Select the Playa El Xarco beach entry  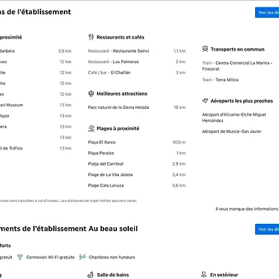click(137, 142)
